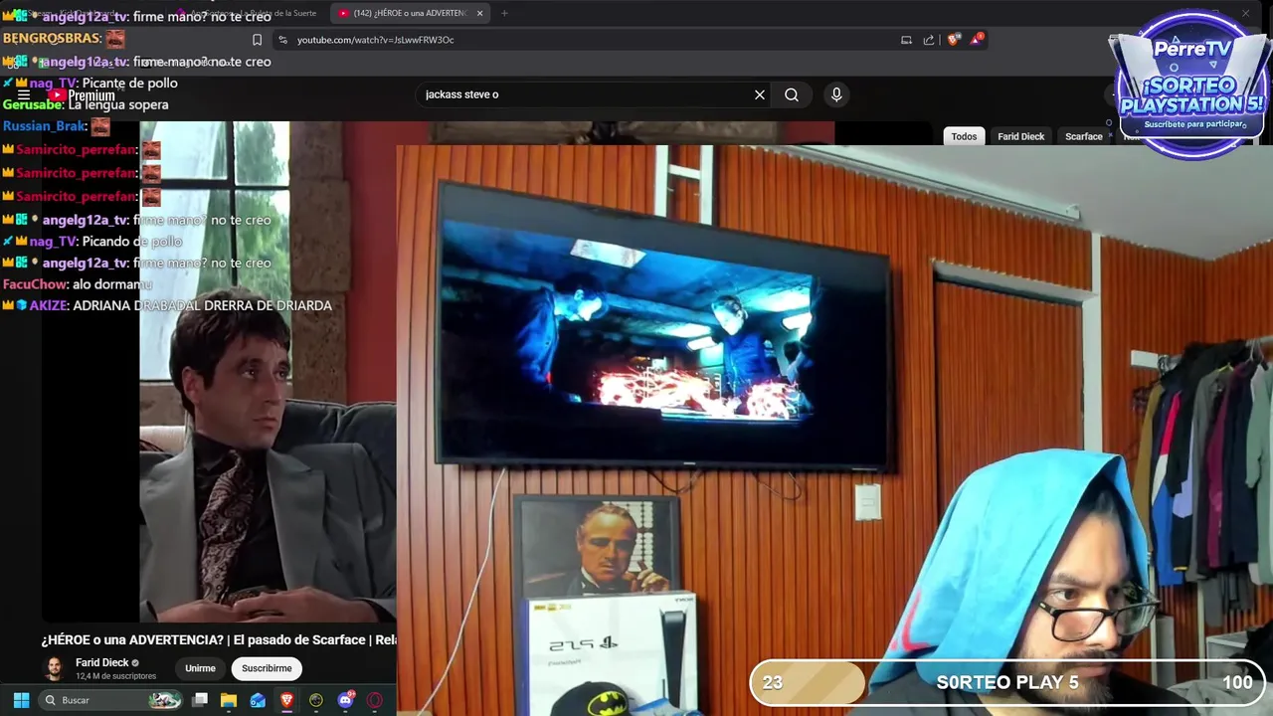Open site settings icon beside the URL
This screenshot has height=716, width=1273.
pyautogui.click(x=282, y=40)
